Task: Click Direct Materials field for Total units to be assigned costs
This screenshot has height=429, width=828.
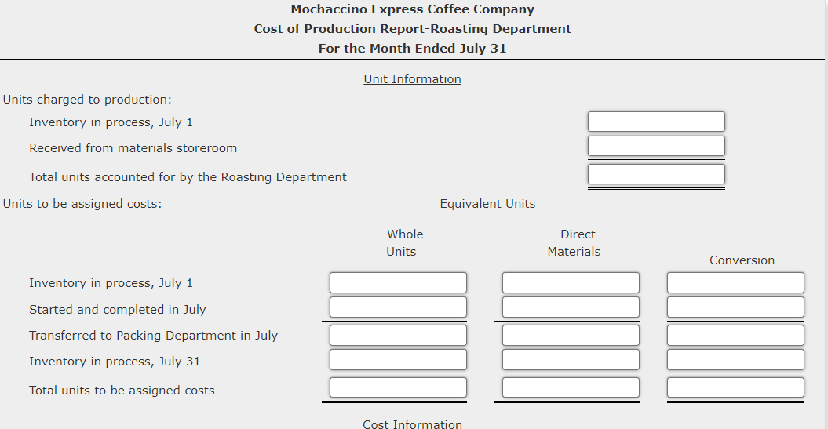Action: coord(571,387)
